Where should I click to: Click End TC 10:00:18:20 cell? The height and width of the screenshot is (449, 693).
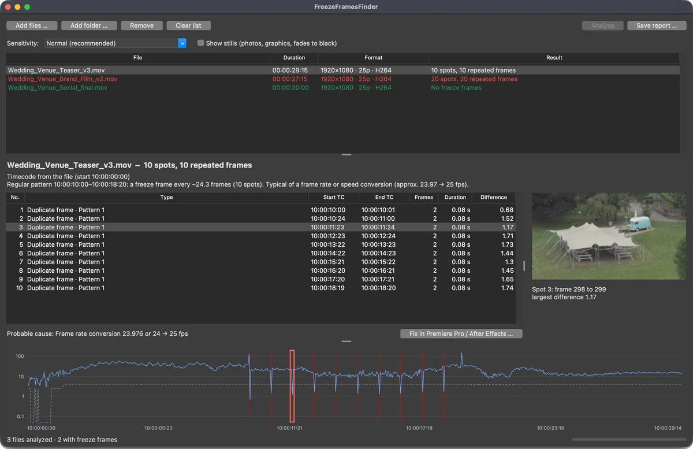(378, 288)
